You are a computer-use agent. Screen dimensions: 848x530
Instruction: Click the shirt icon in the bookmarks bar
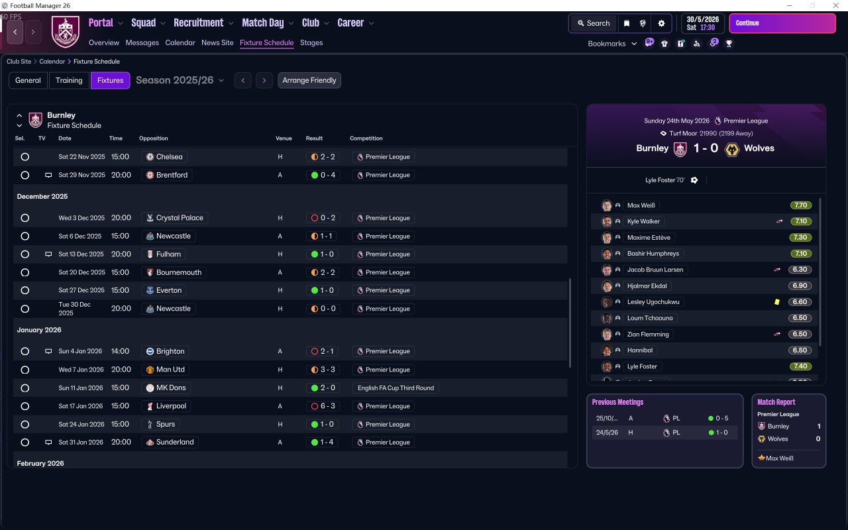tap(664, 44)
